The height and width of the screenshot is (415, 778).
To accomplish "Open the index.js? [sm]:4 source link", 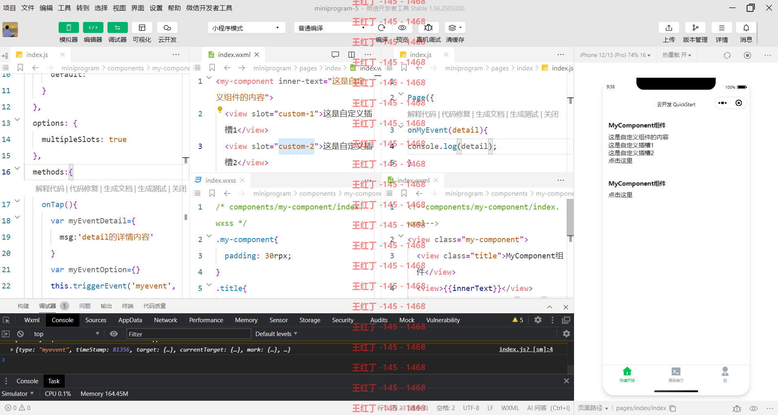I will [x=526, y=349].
